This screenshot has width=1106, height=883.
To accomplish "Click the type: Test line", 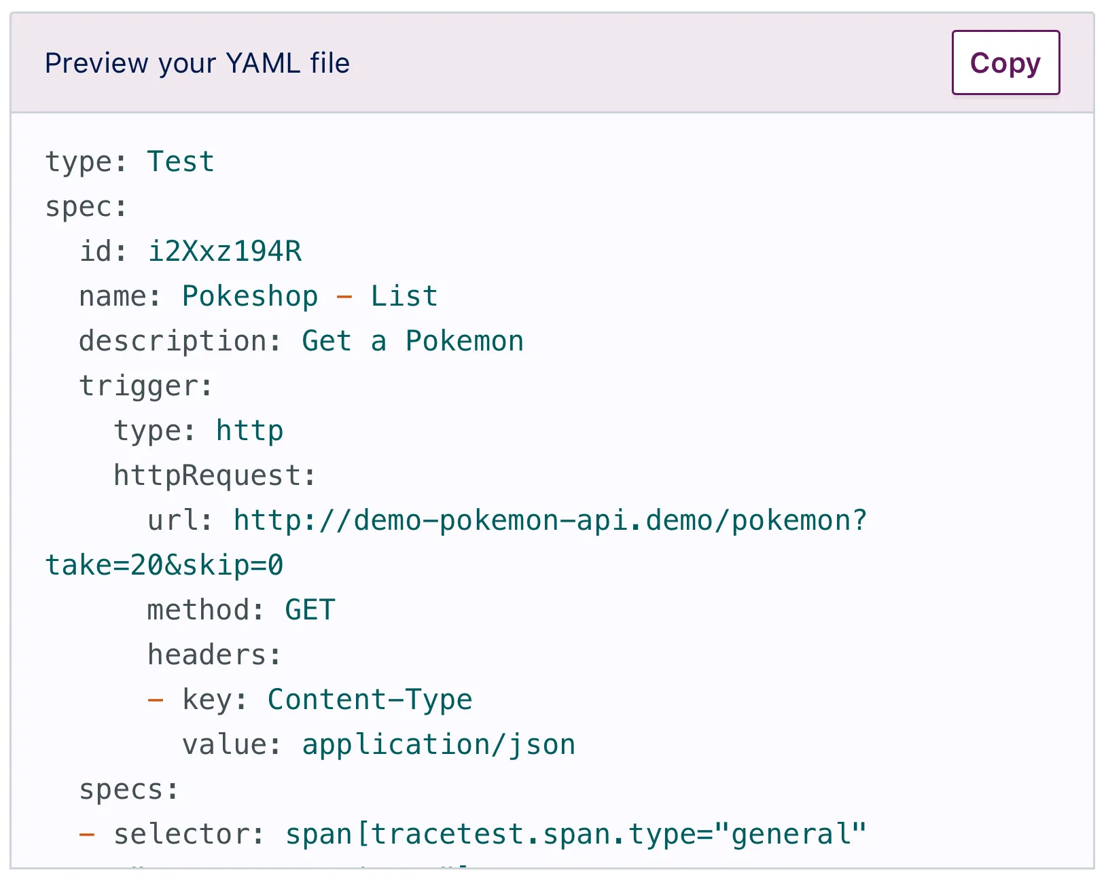I will pos(129,161).
